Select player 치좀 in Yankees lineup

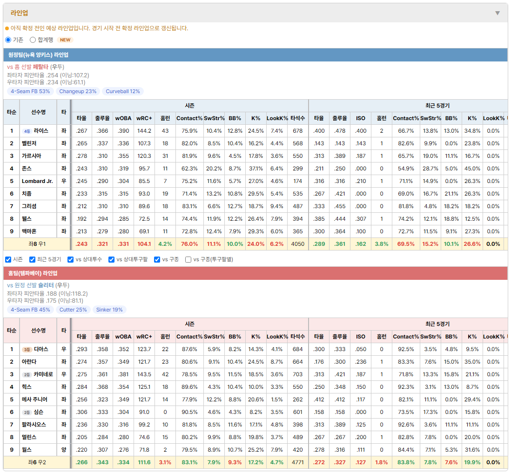pyautogui.click(x=27, y=194)
